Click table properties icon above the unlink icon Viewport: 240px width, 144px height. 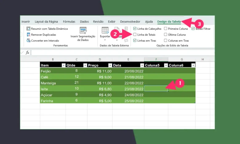click(126, 29)
